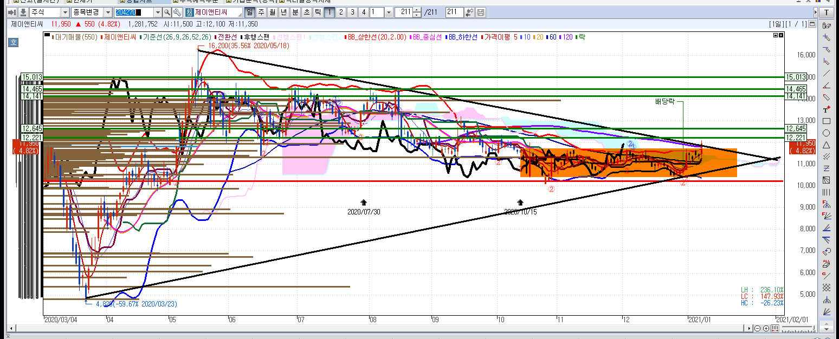Click the download arrow toolbar icon
Screen dimensions: 839x339
[x=24, y=12]
